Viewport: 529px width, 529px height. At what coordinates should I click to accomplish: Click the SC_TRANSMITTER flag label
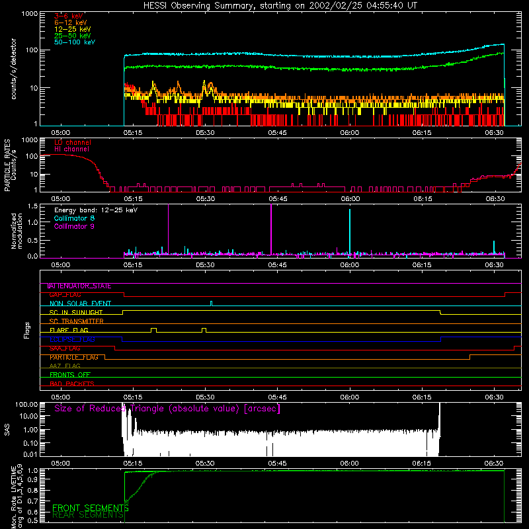tap(77, 321)
